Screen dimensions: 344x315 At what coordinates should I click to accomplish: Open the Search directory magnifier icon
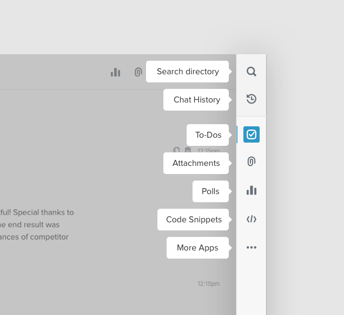252,72
